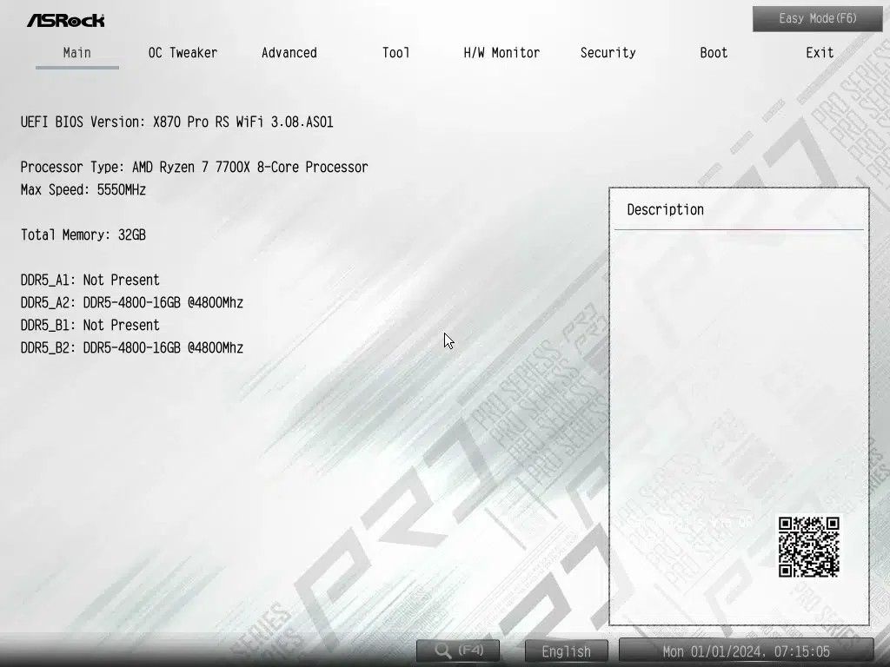Go to the Exit tab

pos(819,53)
